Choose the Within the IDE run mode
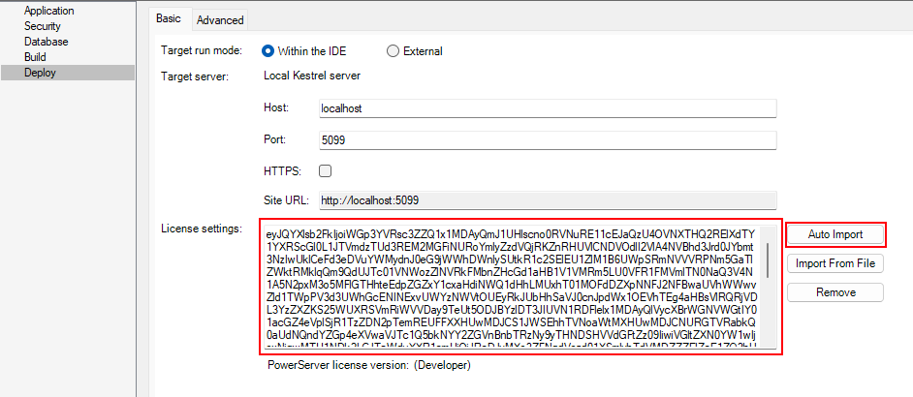This screenshot has width=913, height=397. (x=268, y=51)
